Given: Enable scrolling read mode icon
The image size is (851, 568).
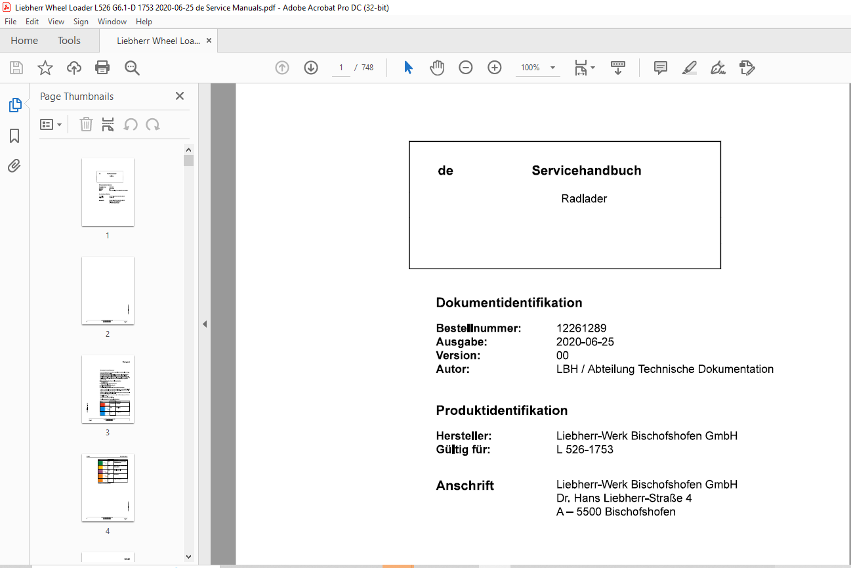Looking at the screenshot, I should click(x=617, y=68).
